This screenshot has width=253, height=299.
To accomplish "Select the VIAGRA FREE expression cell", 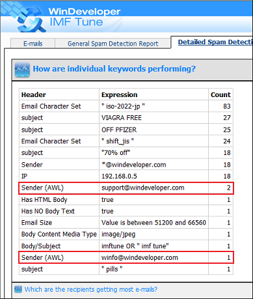I will 153,118.
